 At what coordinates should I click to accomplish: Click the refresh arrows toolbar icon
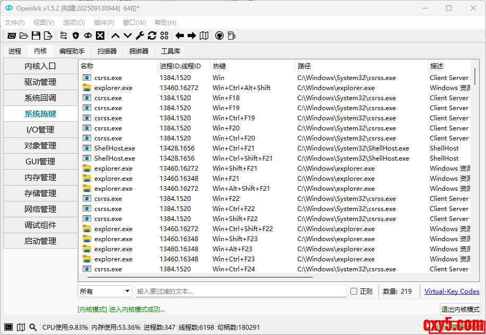point(152,36)
